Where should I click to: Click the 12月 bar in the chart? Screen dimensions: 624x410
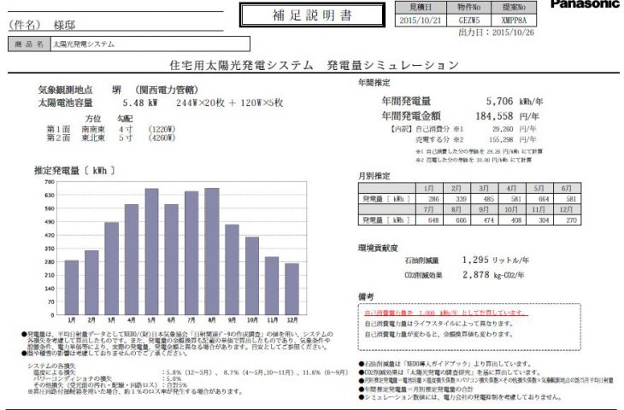[x=291, y=289]
